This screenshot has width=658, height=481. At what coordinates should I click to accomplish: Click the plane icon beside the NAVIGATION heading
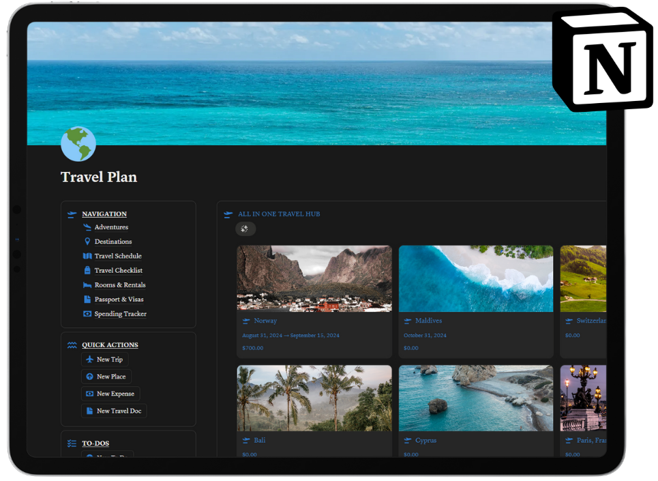[72, 214]
